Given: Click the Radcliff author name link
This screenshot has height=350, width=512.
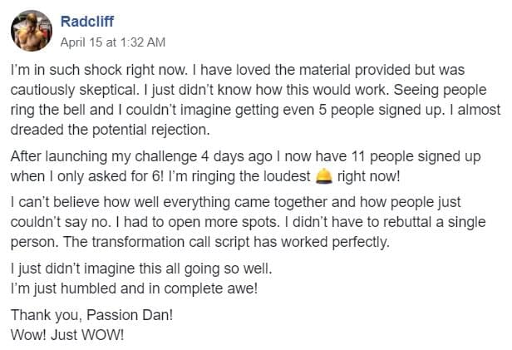Looking at the screenshot, I should [87, 22].
